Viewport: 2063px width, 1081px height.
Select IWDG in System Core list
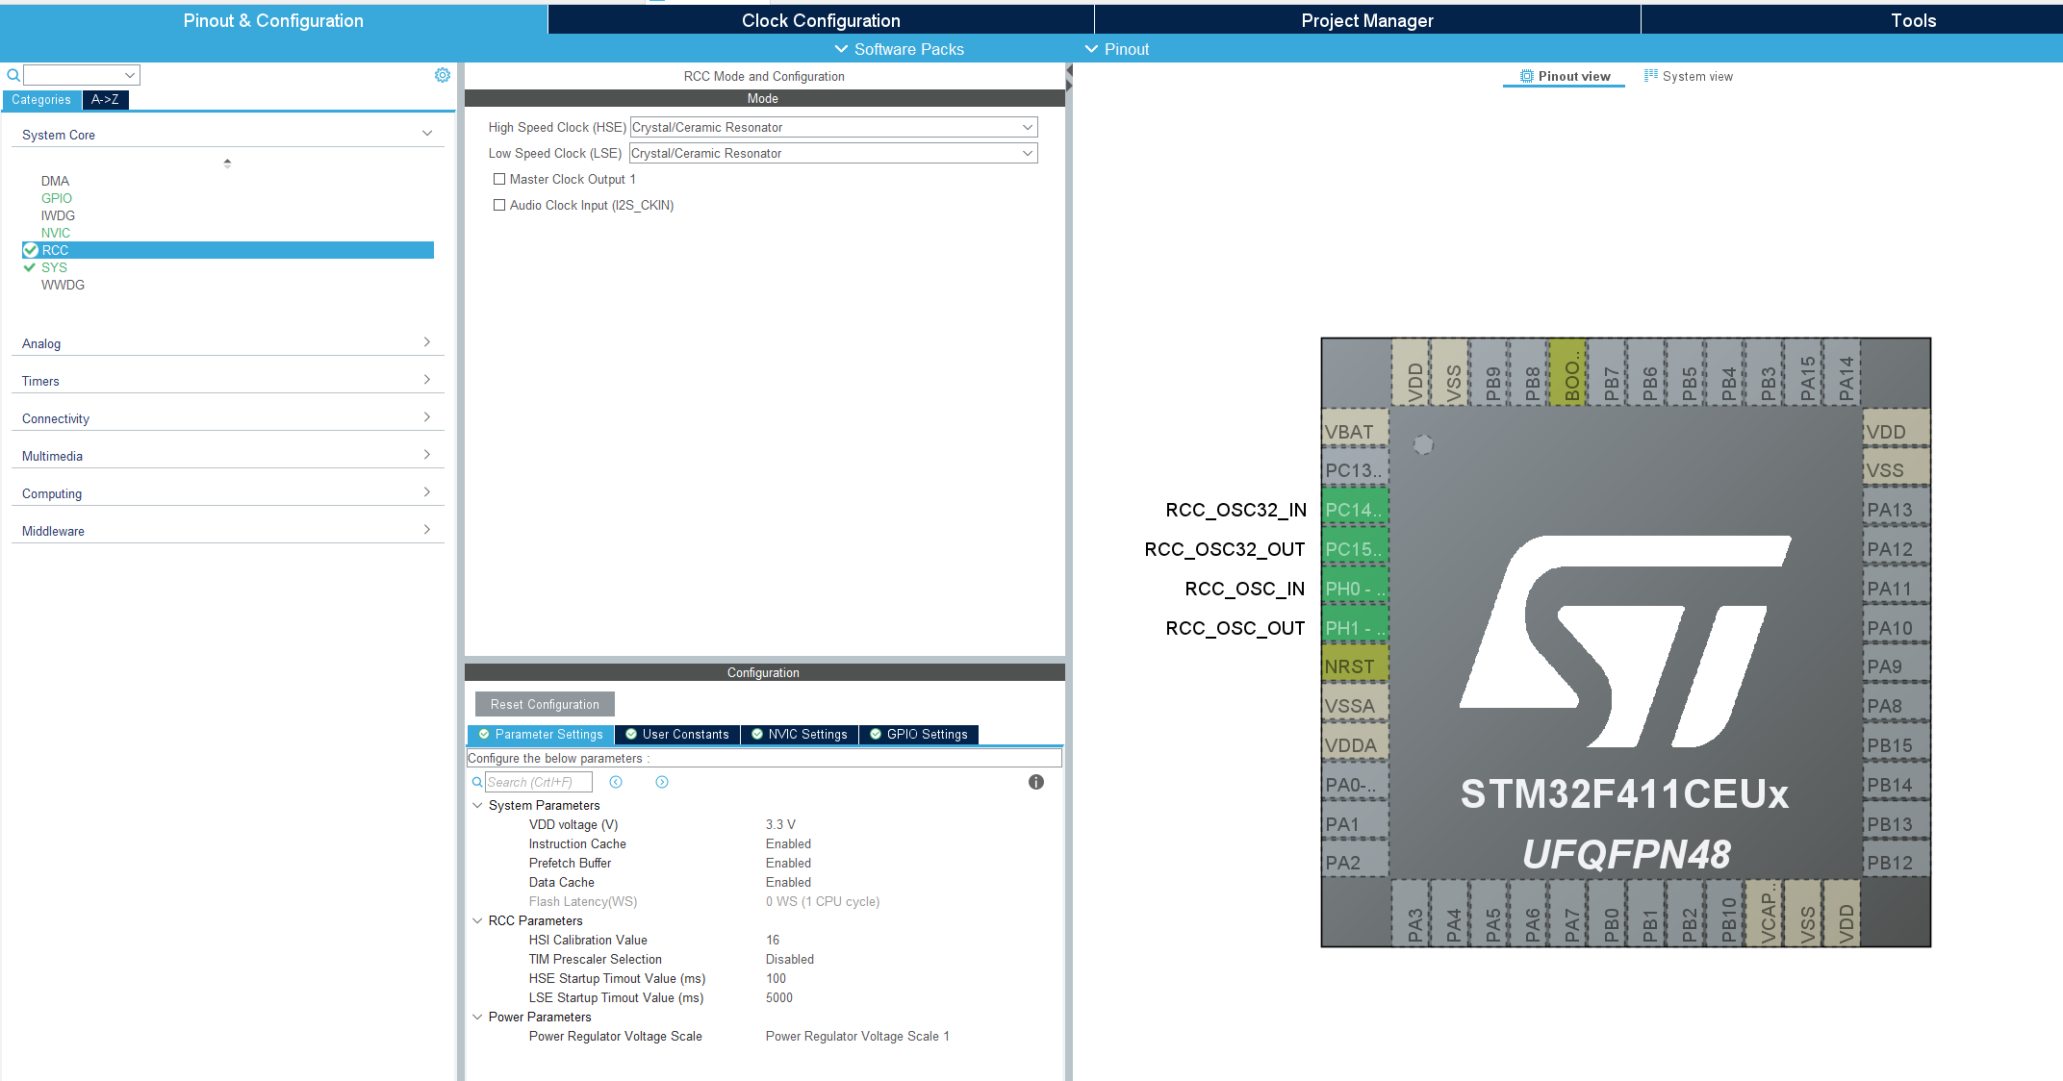click(x=58, y=215)
